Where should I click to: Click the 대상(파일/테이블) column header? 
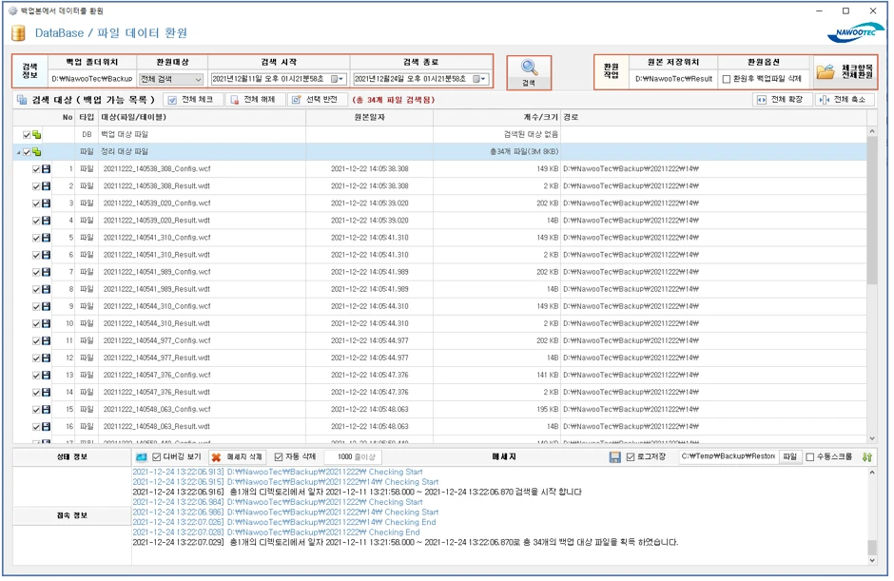click(x=203, y=118)
